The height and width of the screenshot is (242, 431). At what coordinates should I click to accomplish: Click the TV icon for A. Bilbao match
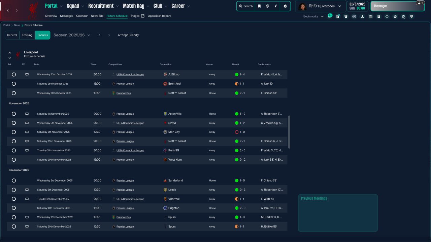(27, 74)
